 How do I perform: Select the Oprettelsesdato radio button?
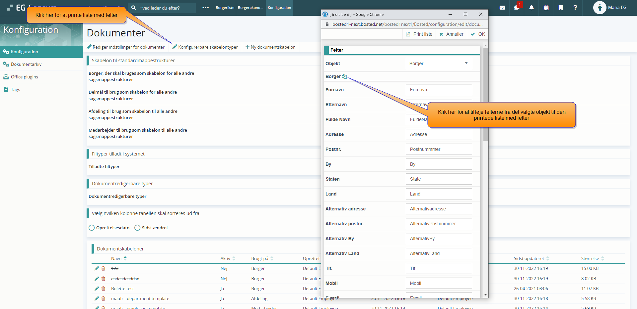[x=92, y=228]
